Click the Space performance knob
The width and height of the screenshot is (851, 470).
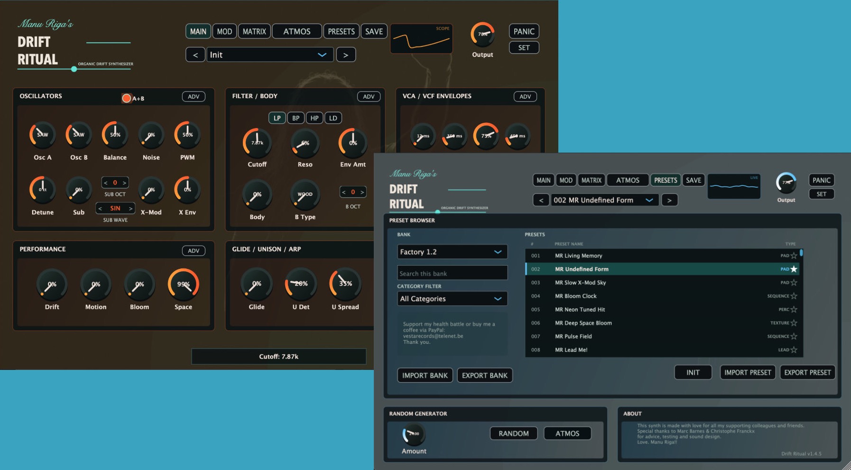pos(184,284)
